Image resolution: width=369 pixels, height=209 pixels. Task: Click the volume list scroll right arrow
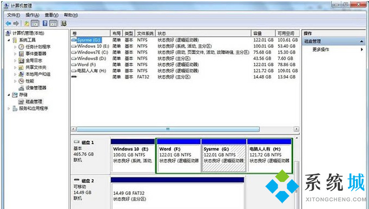[x=296, y=129]
